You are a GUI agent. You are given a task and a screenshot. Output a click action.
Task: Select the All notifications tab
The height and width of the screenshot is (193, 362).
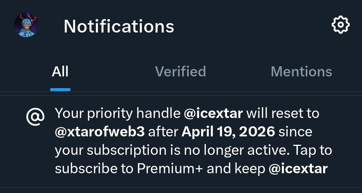[60, 72]
